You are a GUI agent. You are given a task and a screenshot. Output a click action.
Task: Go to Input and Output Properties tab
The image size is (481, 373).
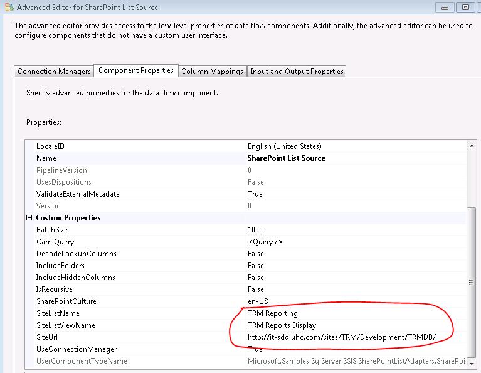tap(297, 72)
